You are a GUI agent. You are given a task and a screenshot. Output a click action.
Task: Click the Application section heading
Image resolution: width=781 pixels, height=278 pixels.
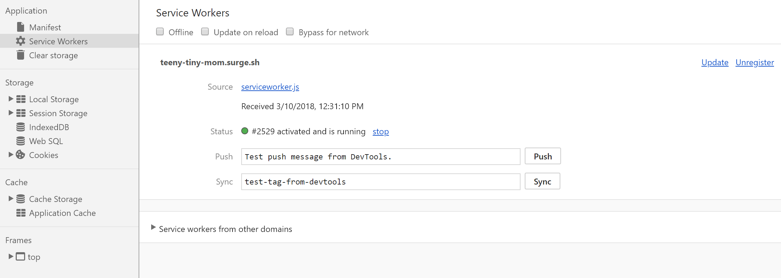click(x=26, y=11)
